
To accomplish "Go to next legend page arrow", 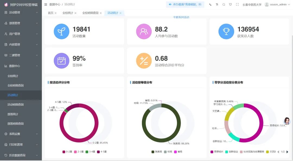I will click(287, 152).
